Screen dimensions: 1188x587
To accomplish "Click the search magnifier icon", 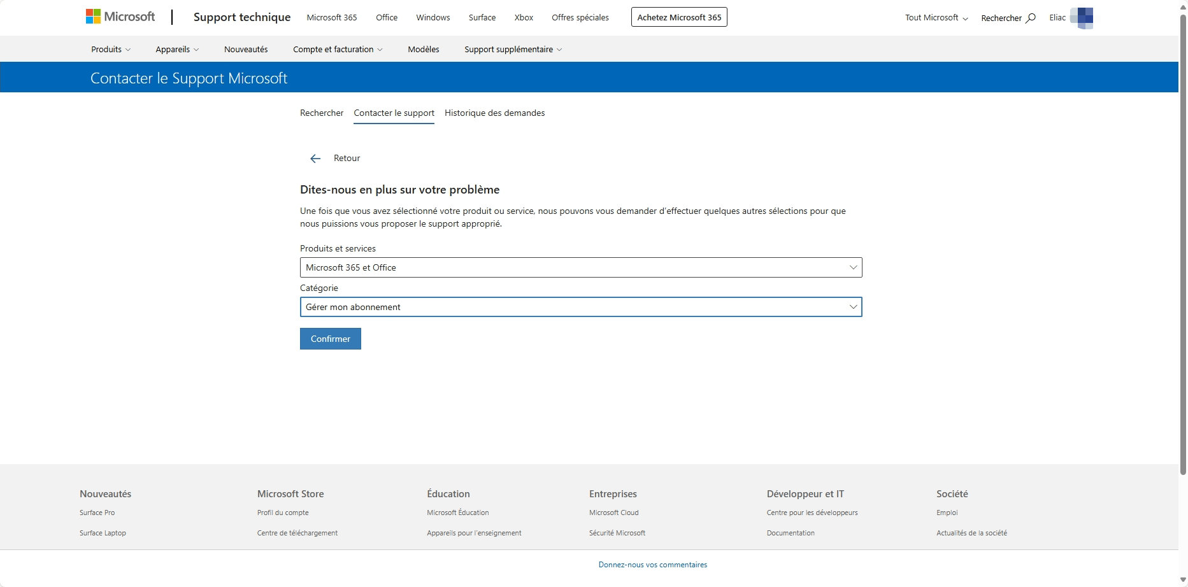I will pos(1031,18).
